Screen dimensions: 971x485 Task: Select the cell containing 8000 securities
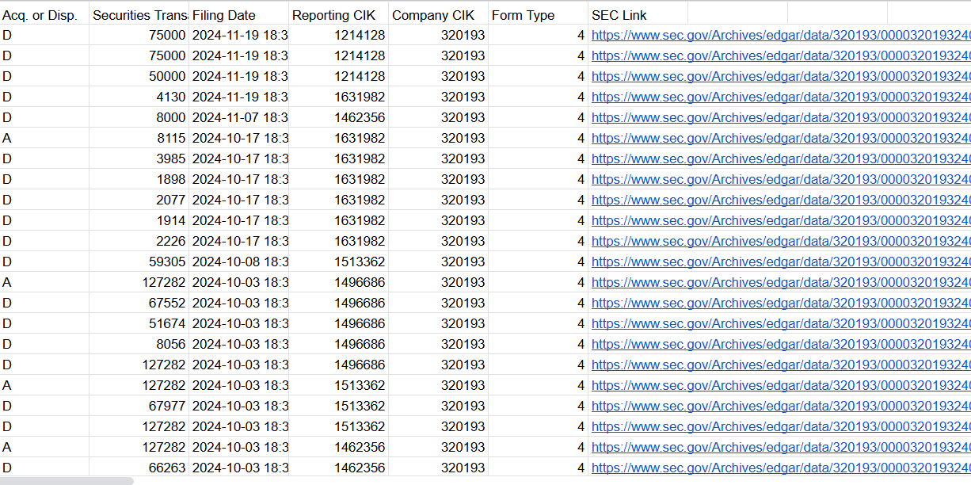point(139,117)
